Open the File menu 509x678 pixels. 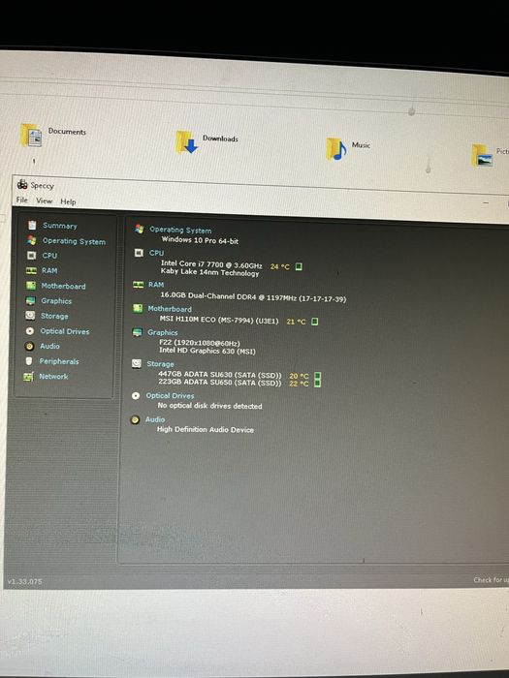click(x=21, y=200)
